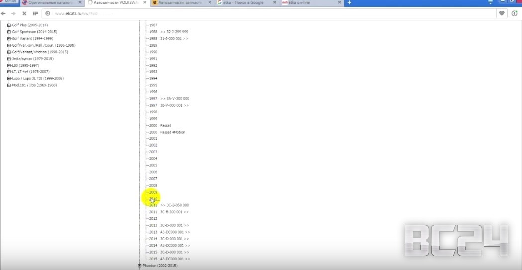Stop page loading with X button
The width and height of the screenshot is (522, 270).
24,13
